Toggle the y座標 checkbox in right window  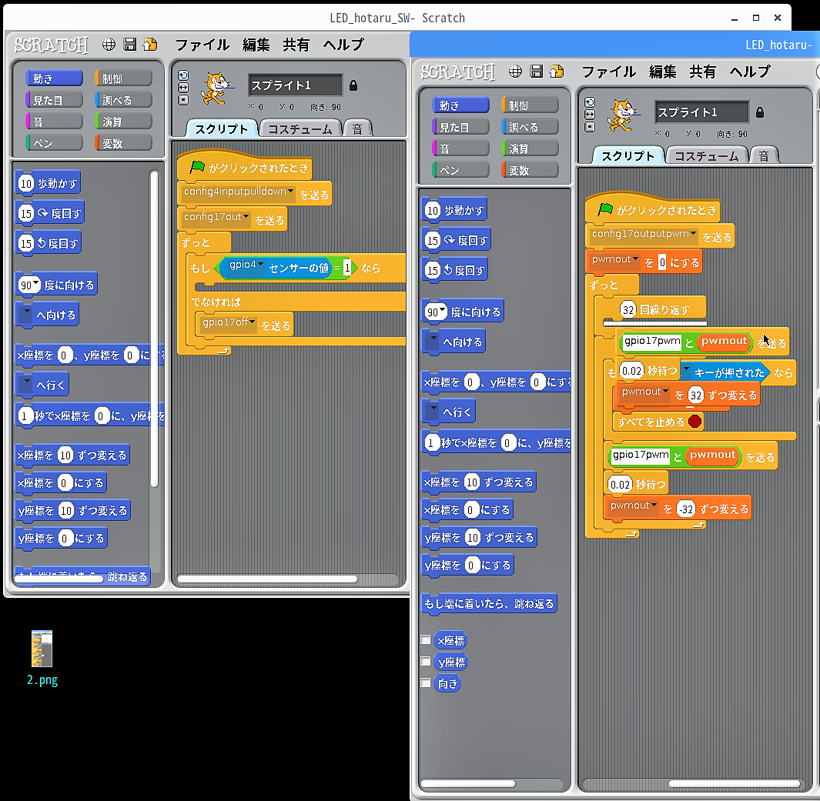426,662
